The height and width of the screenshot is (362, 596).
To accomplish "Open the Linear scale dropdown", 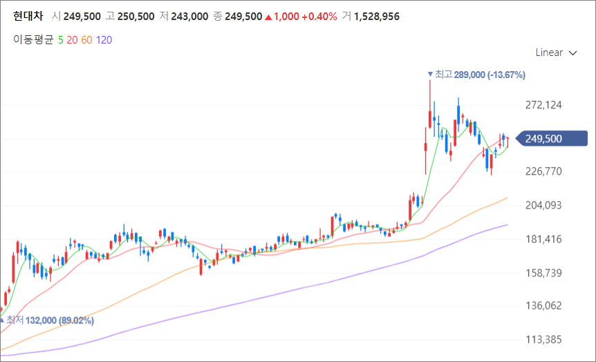I will tap(556, 53).
